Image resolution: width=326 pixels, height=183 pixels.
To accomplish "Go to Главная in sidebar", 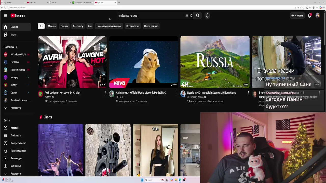I will [16, 27].
